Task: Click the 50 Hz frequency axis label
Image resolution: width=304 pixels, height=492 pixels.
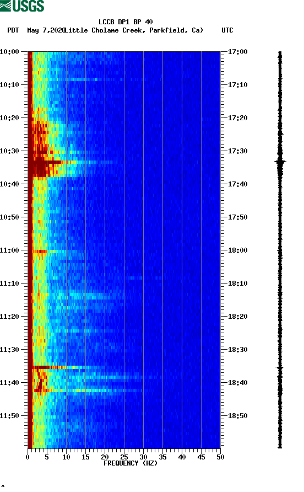Action: [x=220, y=457]
